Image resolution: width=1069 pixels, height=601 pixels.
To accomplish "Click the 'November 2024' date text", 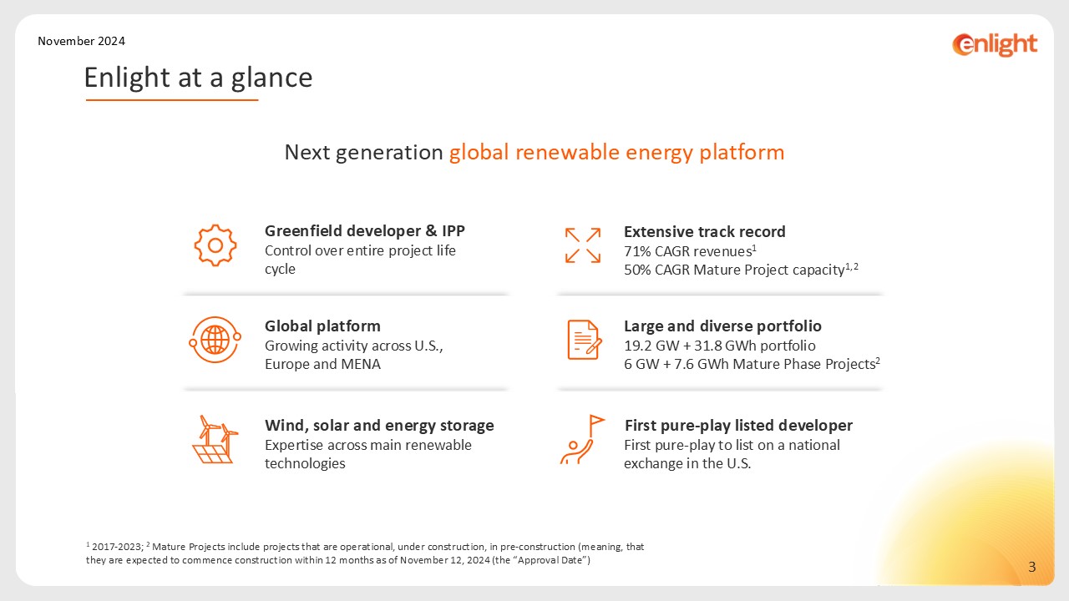I will pyautogui.click(x=82, y=41).
